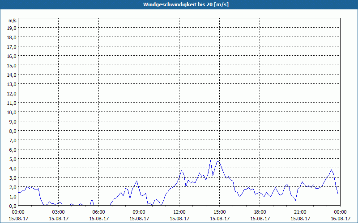Click the 18:00 time axis label

(260, 212)
